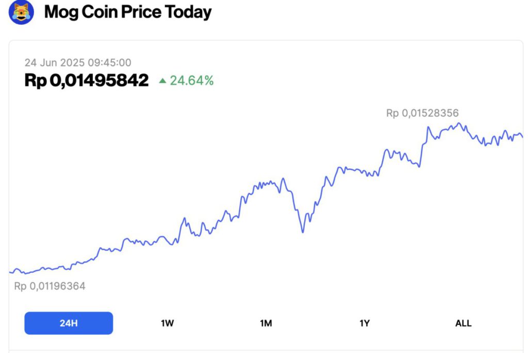Screen dimensions: 528x353
Task: Switch to the 1M chart range
Action: pyautogui.click(x=266, y=323)
